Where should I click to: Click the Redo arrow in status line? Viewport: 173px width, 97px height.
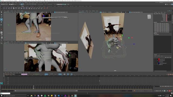[16, 4]
